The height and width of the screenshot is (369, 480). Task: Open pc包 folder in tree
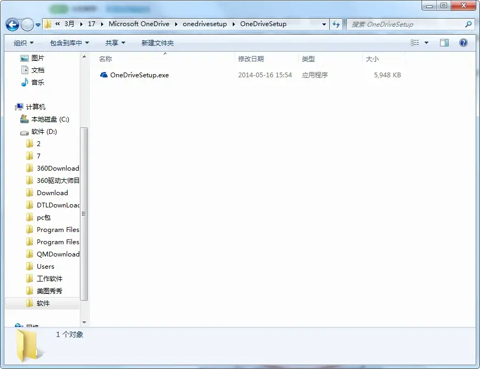44,217
